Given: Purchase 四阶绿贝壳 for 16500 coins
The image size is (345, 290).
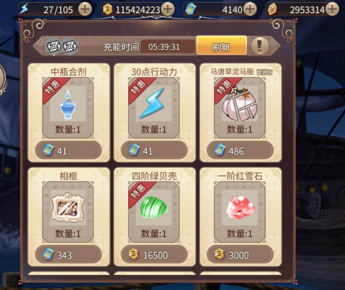Looking at the screenshot, I should click(154, 255).
